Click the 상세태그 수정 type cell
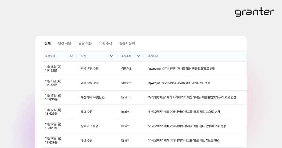The width and height of the screenshot is (282, 148). (89, 126)
